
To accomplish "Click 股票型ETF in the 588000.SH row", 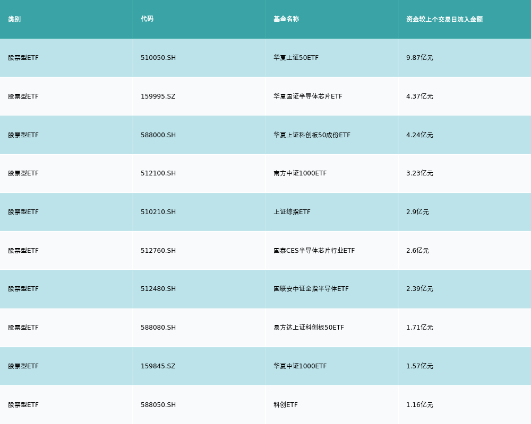I will coord(23,135).
